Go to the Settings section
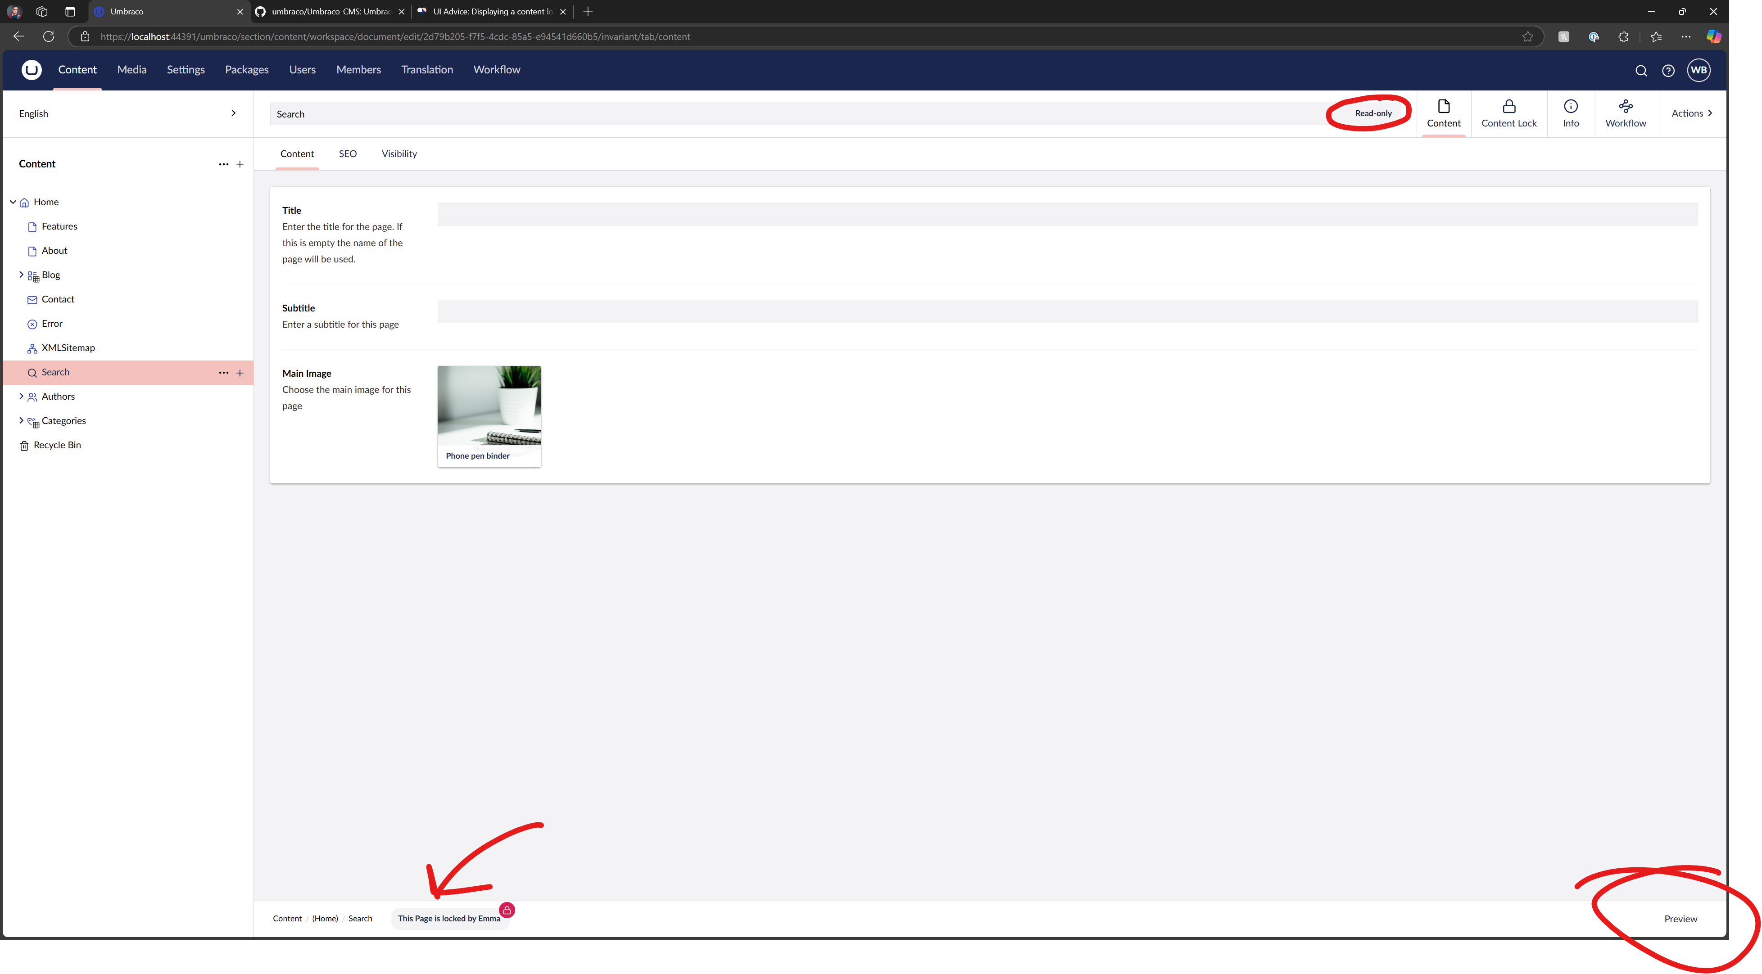The height and width of the screenshot is (974, 1762). [x=186, y=70]
